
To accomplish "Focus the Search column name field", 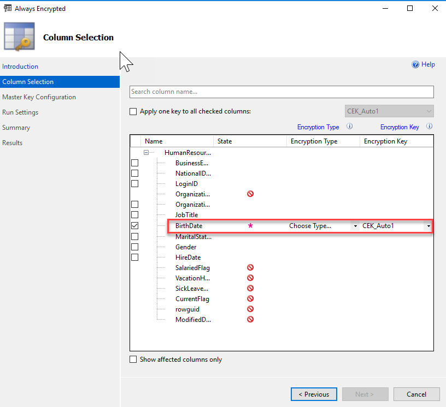I will (x=281, y=92).
